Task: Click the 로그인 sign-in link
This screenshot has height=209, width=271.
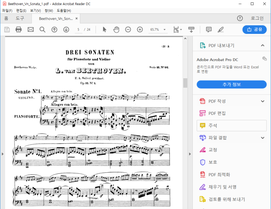Action: tap(257, 18)
